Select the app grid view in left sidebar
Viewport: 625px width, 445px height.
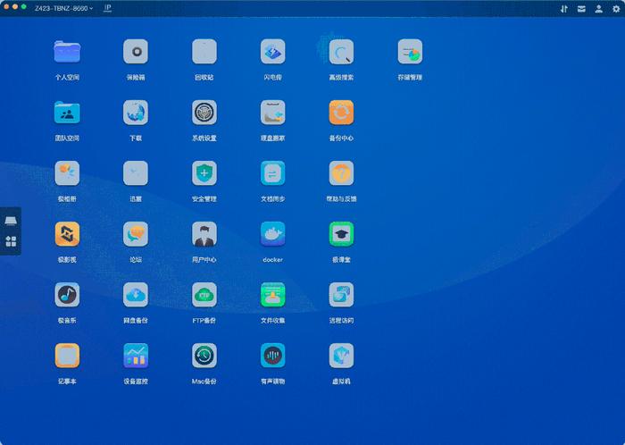click(x=11, y=241)
